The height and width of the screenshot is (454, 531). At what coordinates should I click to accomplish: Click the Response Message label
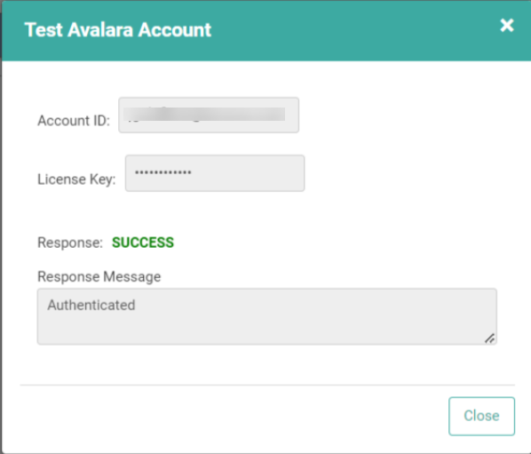99,277
